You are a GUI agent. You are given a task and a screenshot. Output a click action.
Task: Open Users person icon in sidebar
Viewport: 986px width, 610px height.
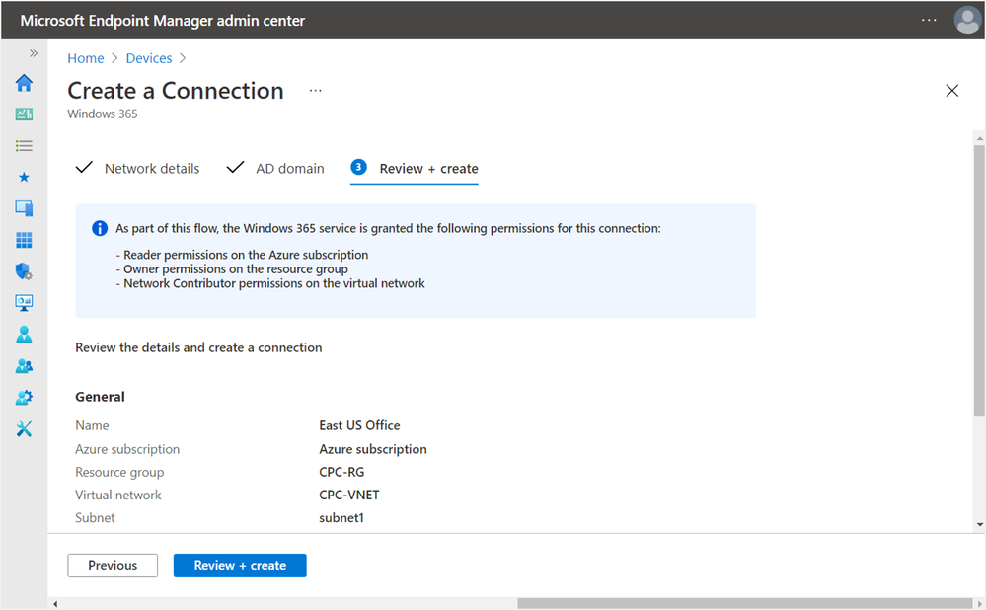point(24,335)
